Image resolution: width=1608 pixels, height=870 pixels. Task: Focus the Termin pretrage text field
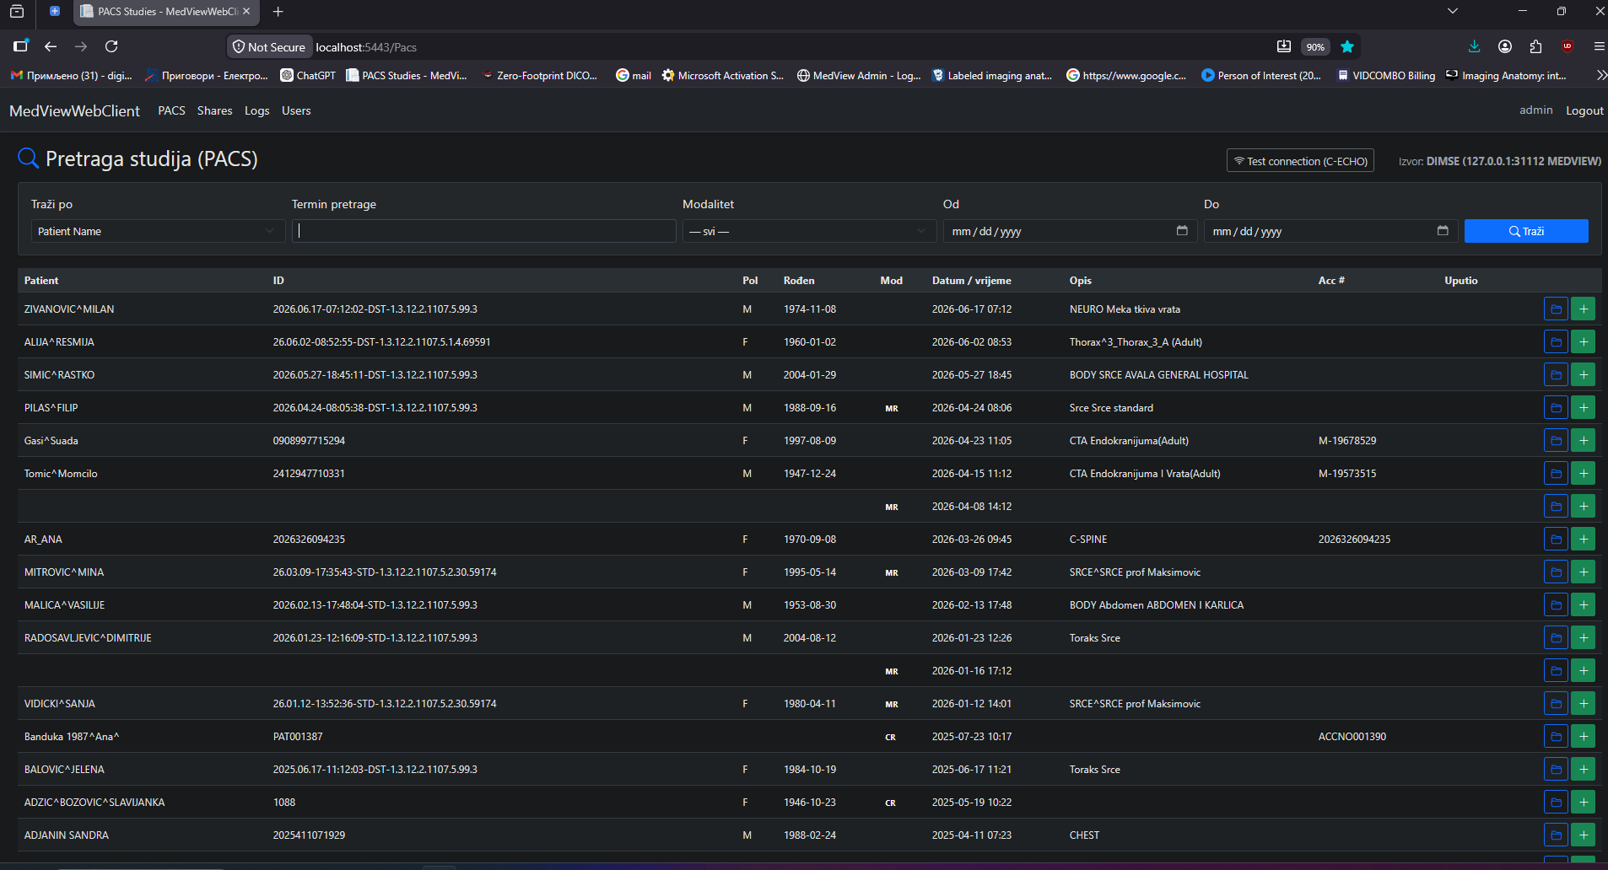tap(484, 231)
